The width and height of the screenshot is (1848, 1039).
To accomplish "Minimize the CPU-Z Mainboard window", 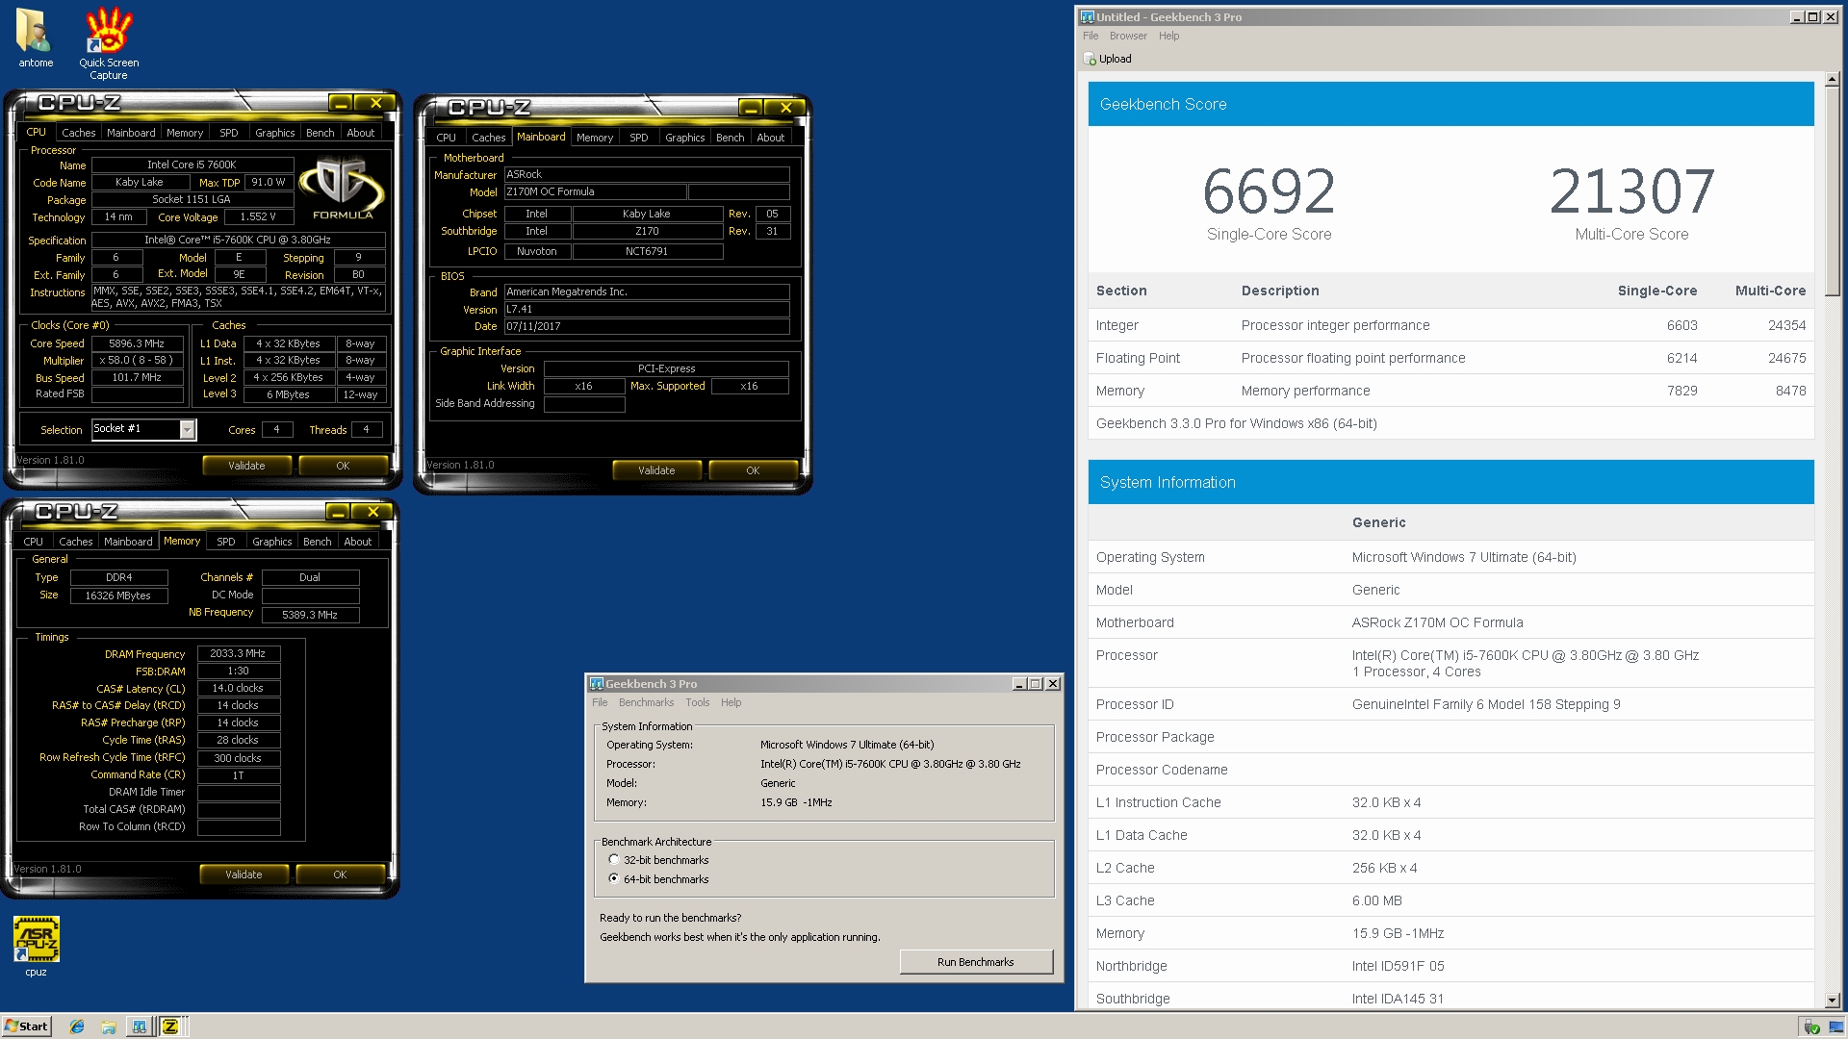I will coord(752,108).
